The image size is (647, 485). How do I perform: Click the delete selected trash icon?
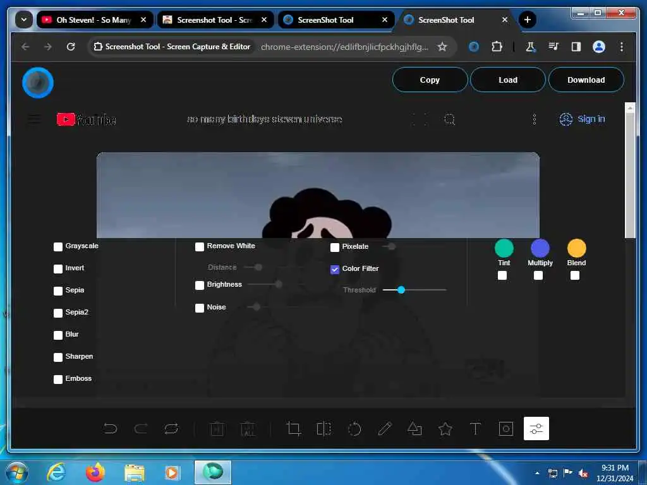click(217, 429)
